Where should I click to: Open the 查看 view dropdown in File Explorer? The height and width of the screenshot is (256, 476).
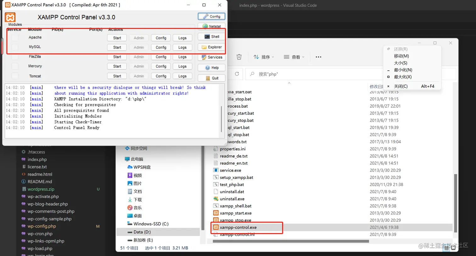click(294, 57)
